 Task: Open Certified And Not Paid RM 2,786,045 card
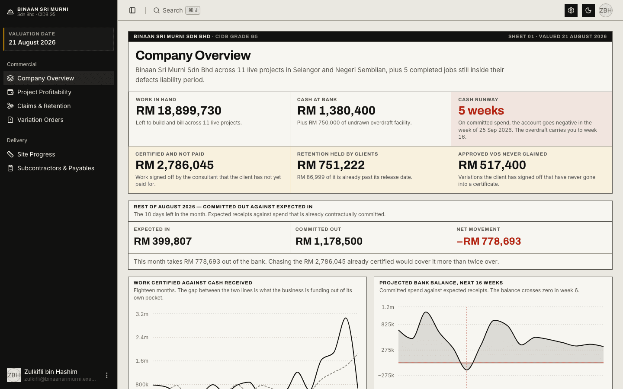[209, 170]
